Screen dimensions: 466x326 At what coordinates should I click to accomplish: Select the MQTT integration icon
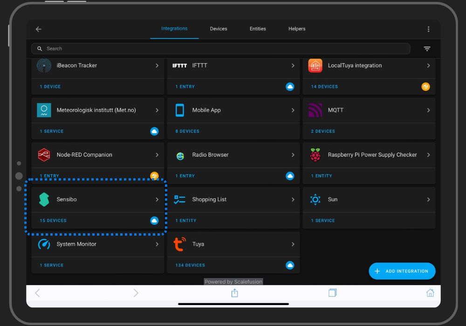[x=315, y=110]
